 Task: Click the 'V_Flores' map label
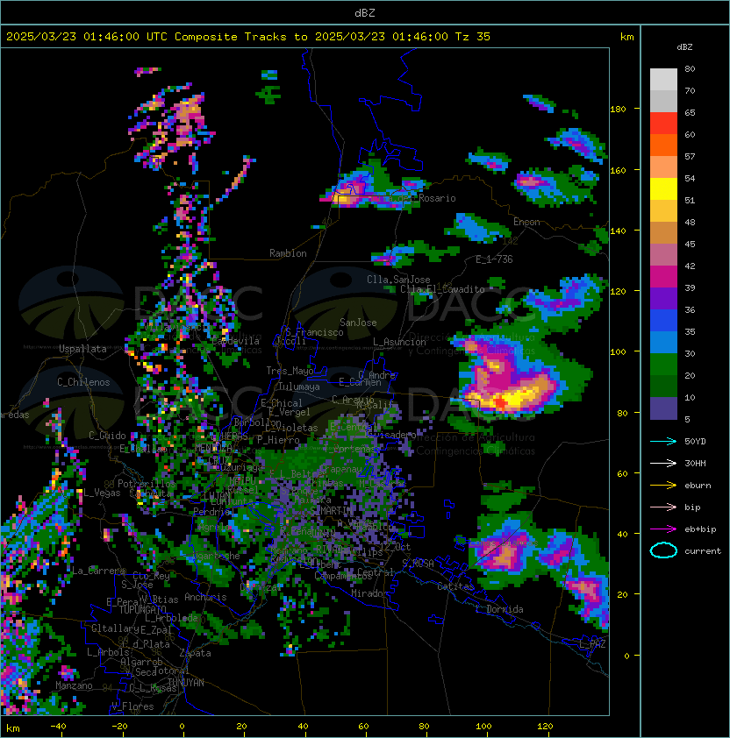pos(132,706)
